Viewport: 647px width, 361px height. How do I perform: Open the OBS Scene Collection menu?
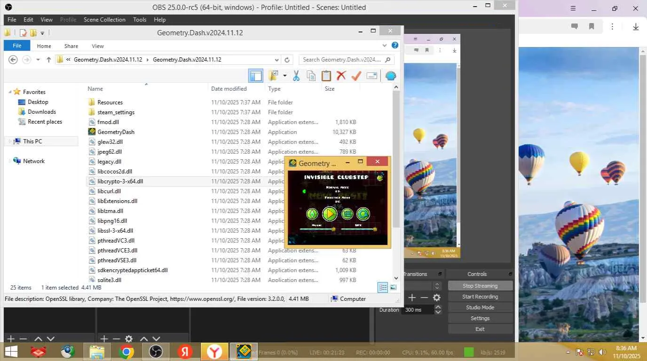(x=104, y=20)
